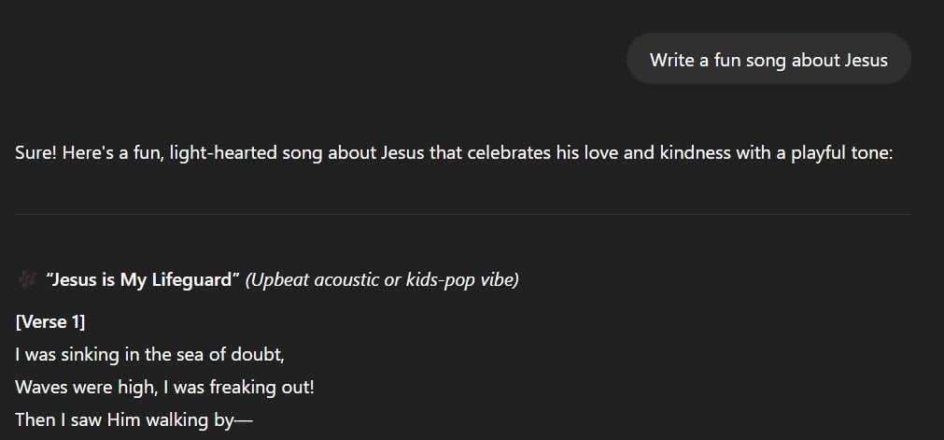This screenshot has width=944, height=440.
Task: Click the bold song title 'Jesus is My Lifeguard'
Action: pyautogui.click(x=143, y=280)
